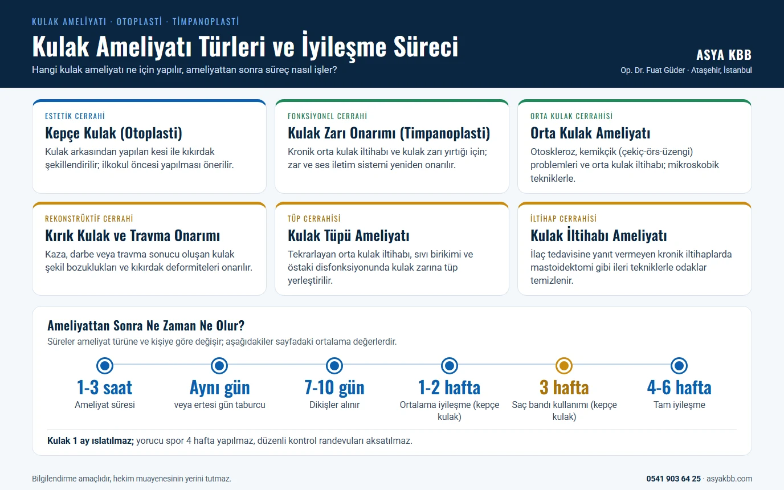Click the "4-6 hafta" timeline value
Image resolution: width=784 pixels, height=490 pixels.
[x=679, y=387]
